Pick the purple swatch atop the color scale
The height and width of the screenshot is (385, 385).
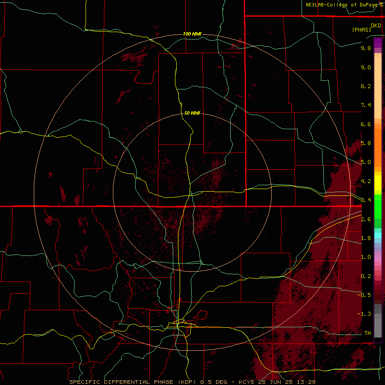coord(378,43)
